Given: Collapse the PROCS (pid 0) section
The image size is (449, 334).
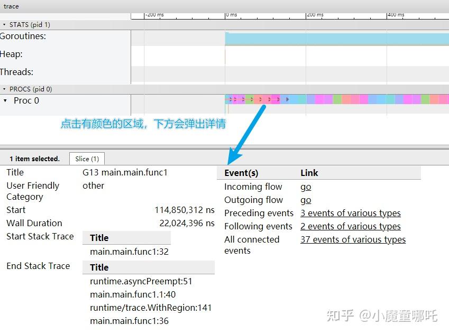Looking at the screenshot, I should (x=5, y=89).
